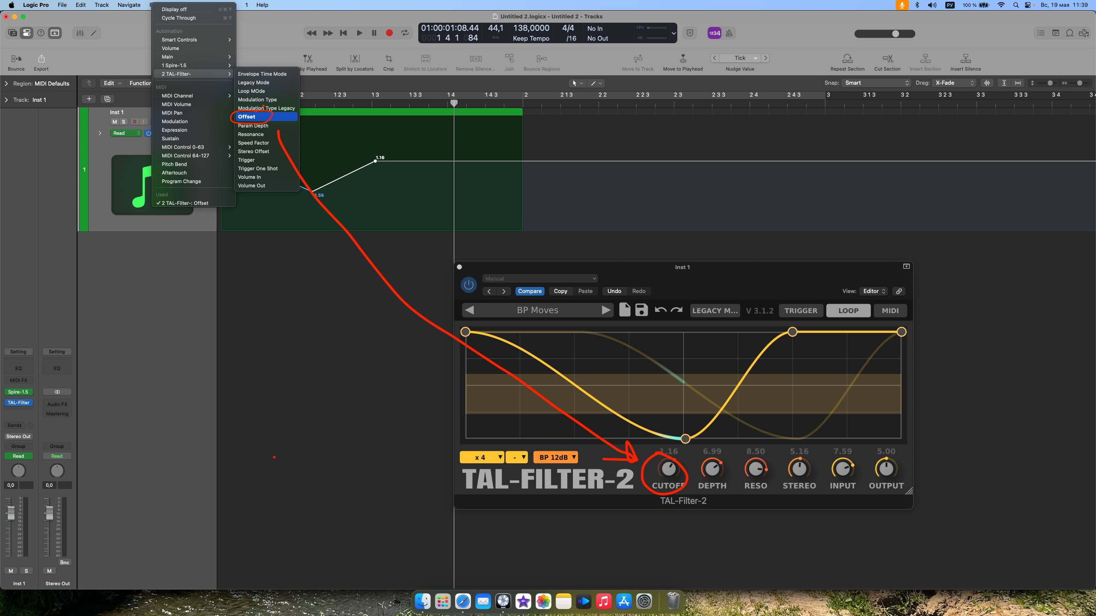
Task: Click the Copy button in plugin header
Action: click(560, 291)
